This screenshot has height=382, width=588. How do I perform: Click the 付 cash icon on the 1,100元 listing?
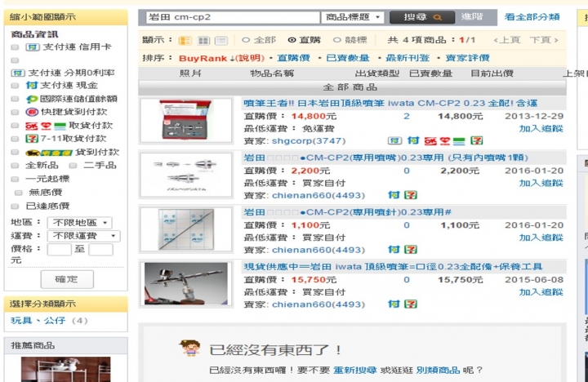pos(394,250)
